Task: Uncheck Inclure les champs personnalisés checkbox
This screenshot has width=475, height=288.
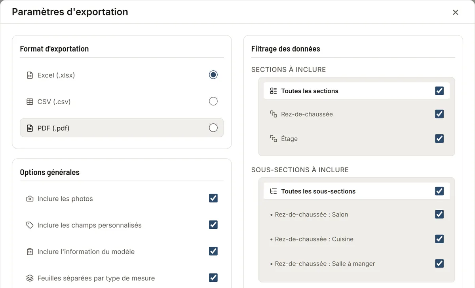Action: (x=213, y=225)
